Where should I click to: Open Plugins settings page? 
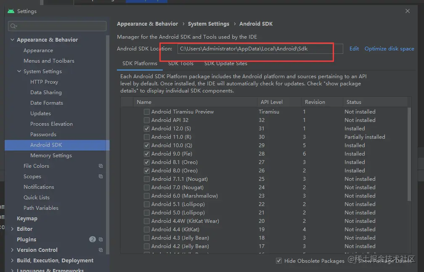pyautogui.click(x=26, y=240)
